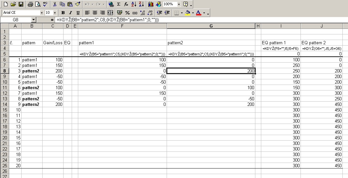
Task: Open the Paste Function fx dialog
Action: click(126, 4)
